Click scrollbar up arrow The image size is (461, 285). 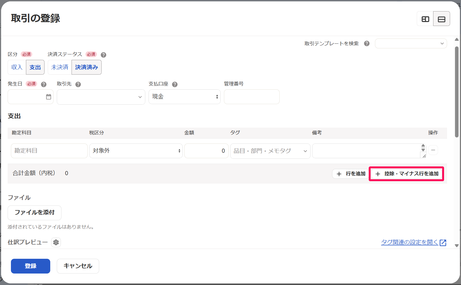click(x=457, y=39)
